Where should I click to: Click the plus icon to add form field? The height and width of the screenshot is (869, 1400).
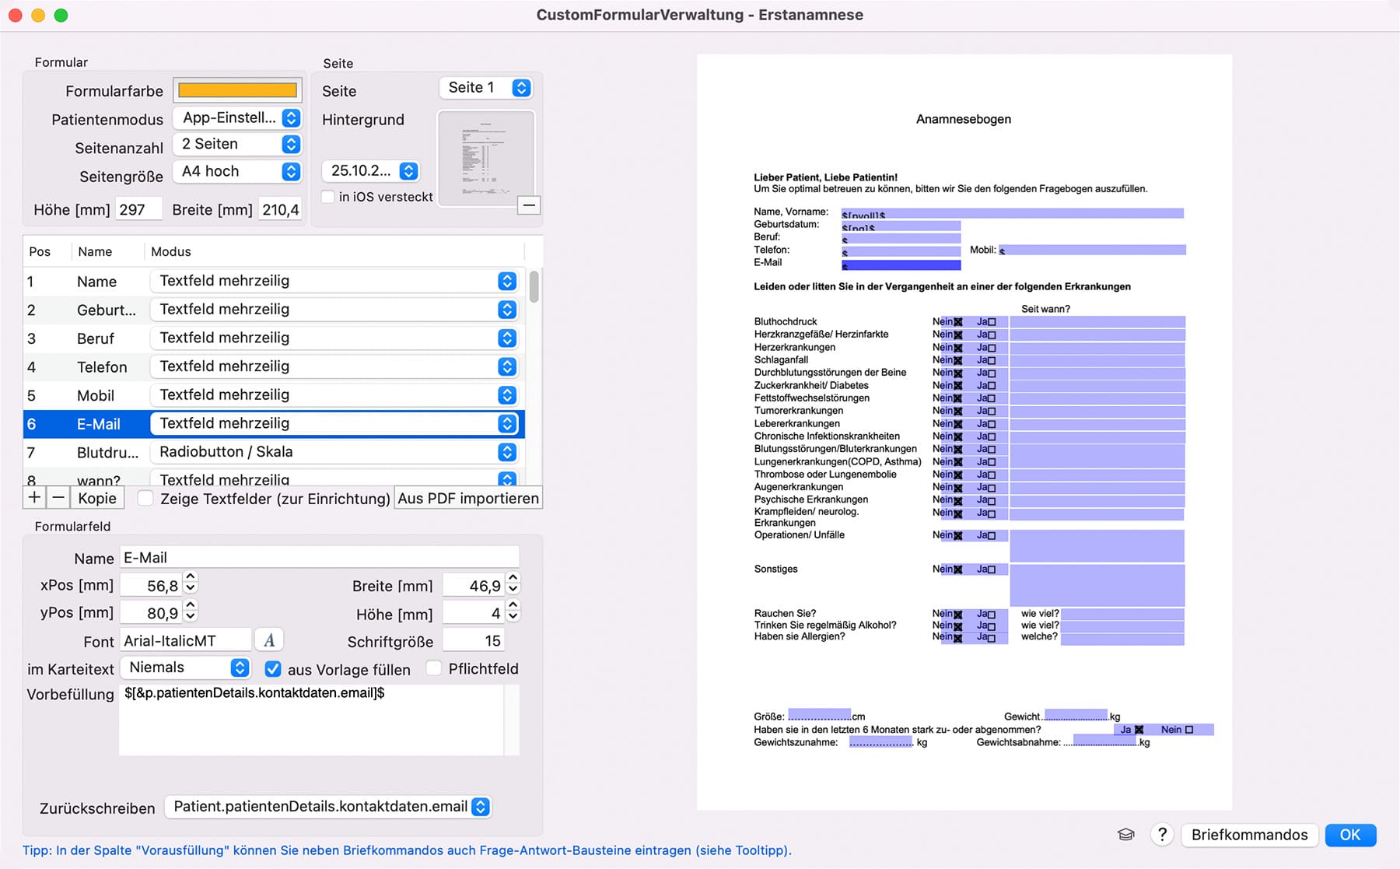click(x=34, y=498)
